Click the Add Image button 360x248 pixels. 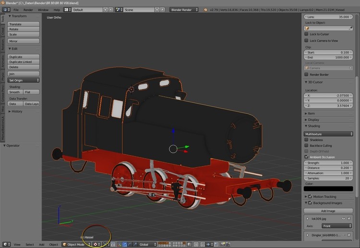click(328, 211)
